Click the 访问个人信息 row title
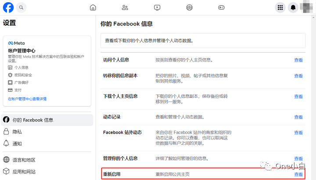This screenshot has width=316, height=180. [x=116, y=60]
